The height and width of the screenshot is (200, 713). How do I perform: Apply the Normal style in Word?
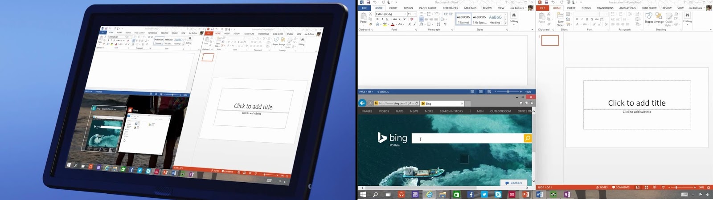click(463, 19)
